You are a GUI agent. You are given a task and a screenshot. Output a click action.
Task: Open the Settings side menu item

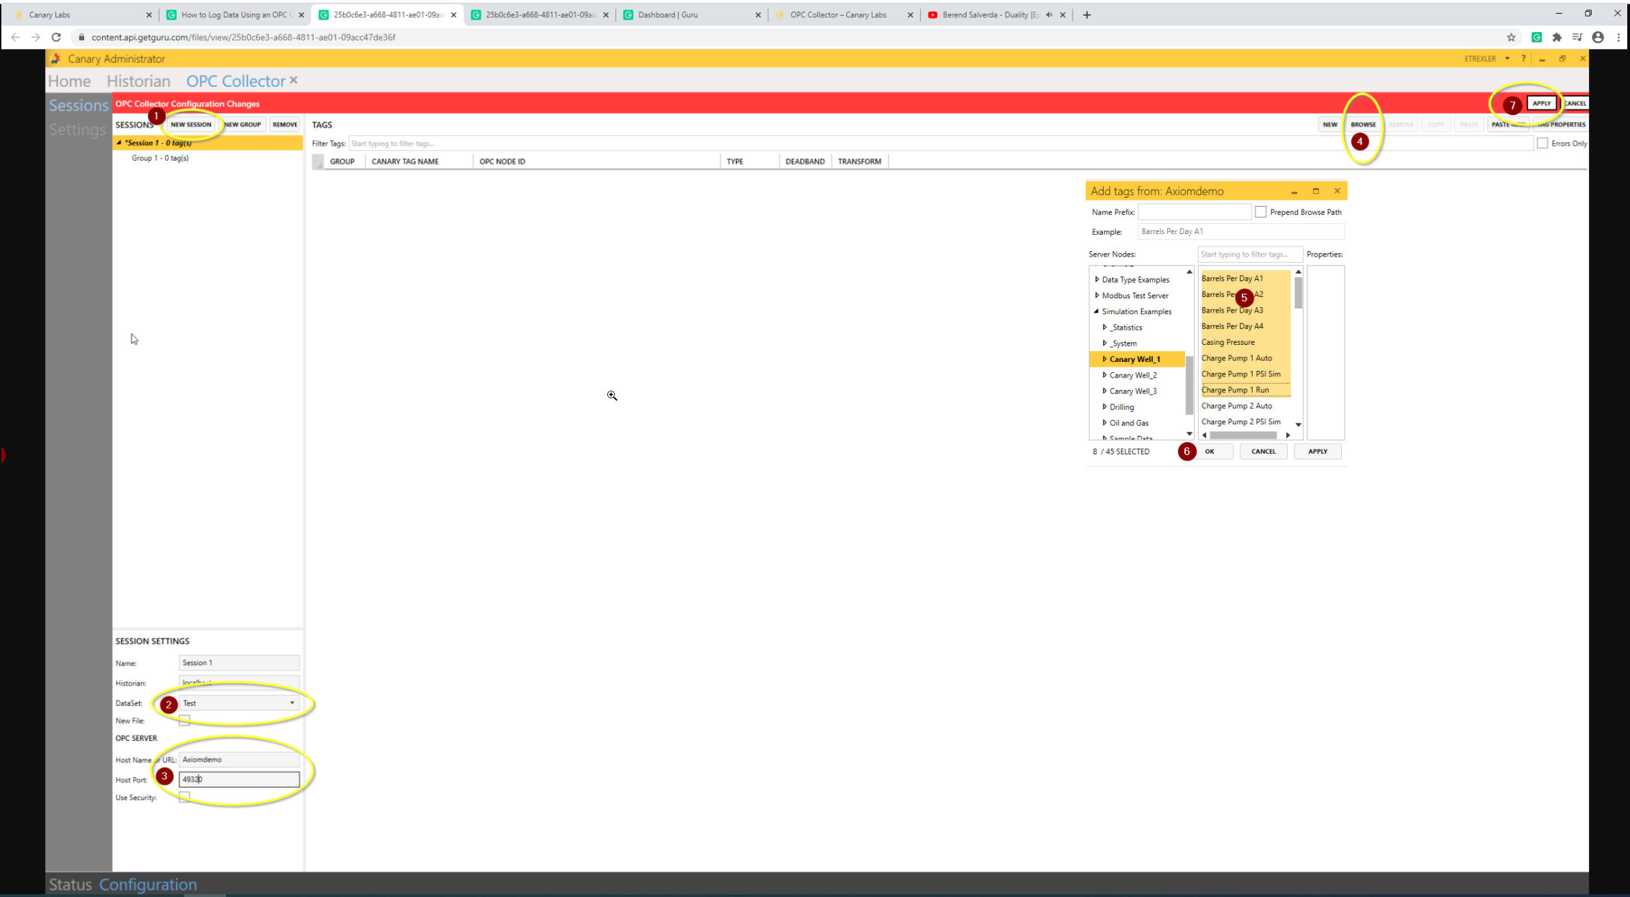[77, 129]
